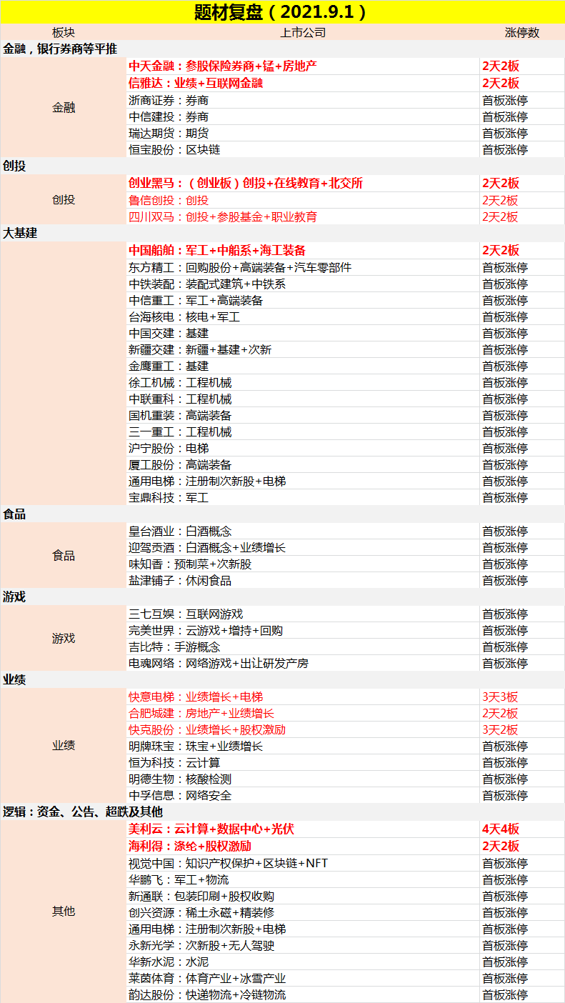Click the title 题材复盘(2021.9.1)
Viewport: 565px width, 1003px height.
[282, 12]
